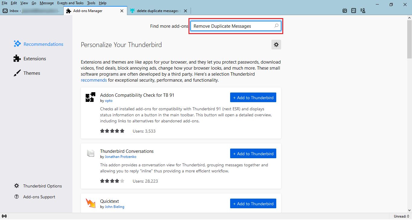
Task: Click the online status icon in status bar
Action: coord(4,216)
